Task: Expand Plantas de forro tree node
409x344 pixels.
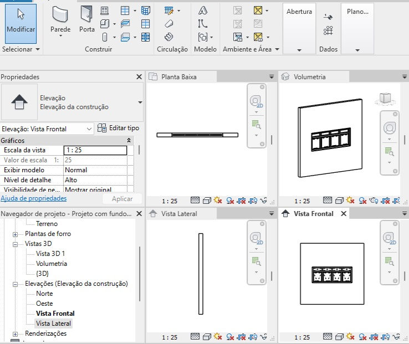Action: pos(15,234)
